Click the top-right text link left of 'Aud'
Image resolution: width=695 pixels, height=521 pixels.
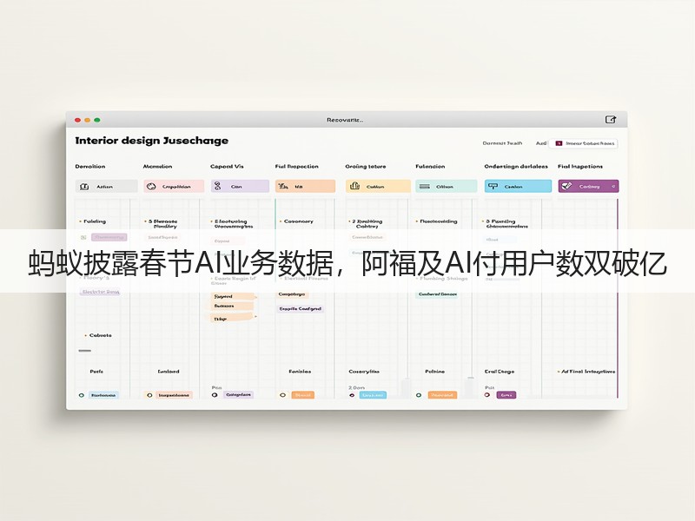503,143
